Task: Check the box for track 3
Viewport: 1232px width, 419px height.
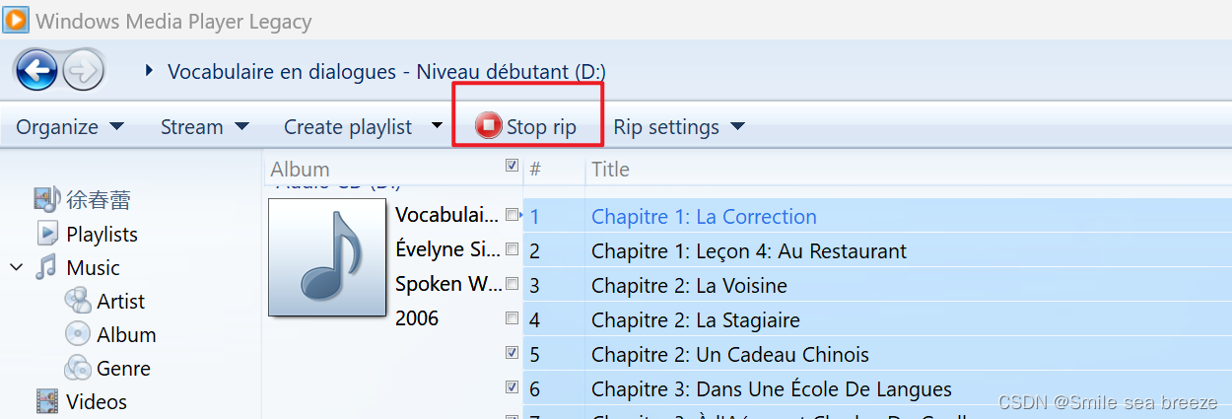Action: click(512, 283)
